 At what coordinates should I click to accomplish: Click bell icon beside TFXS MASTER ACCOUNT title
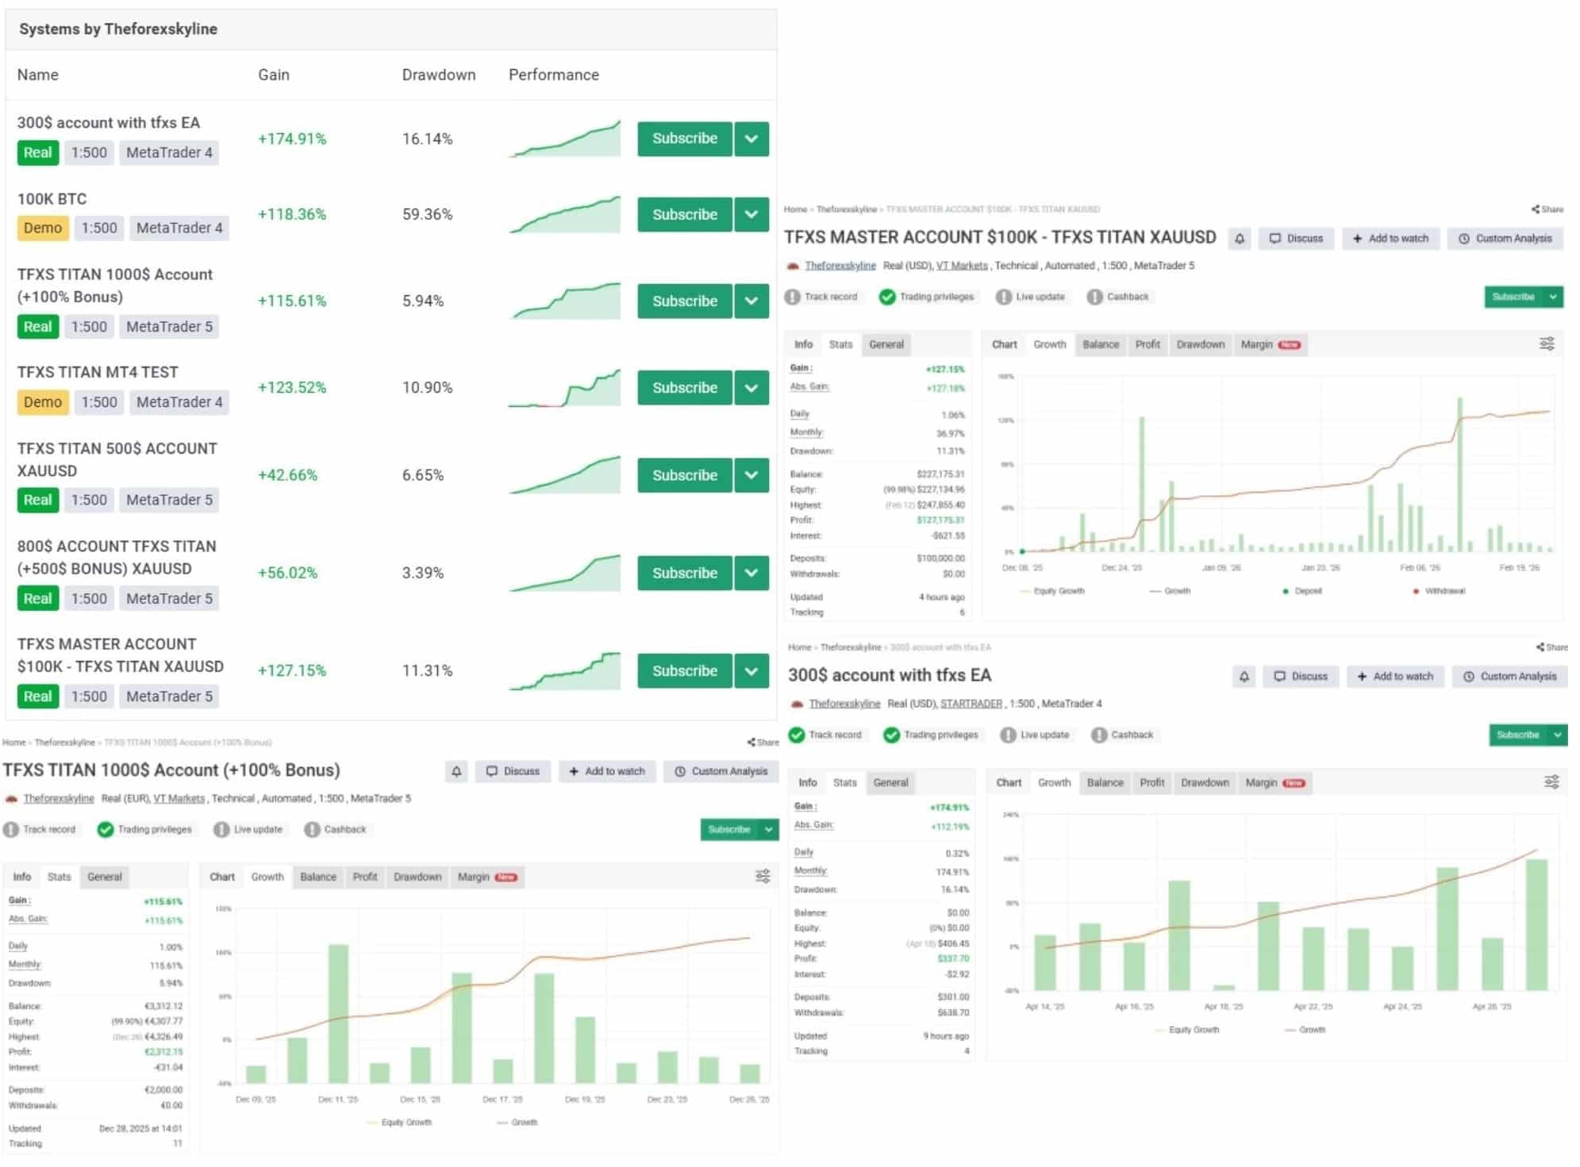tap(1239, 238)
